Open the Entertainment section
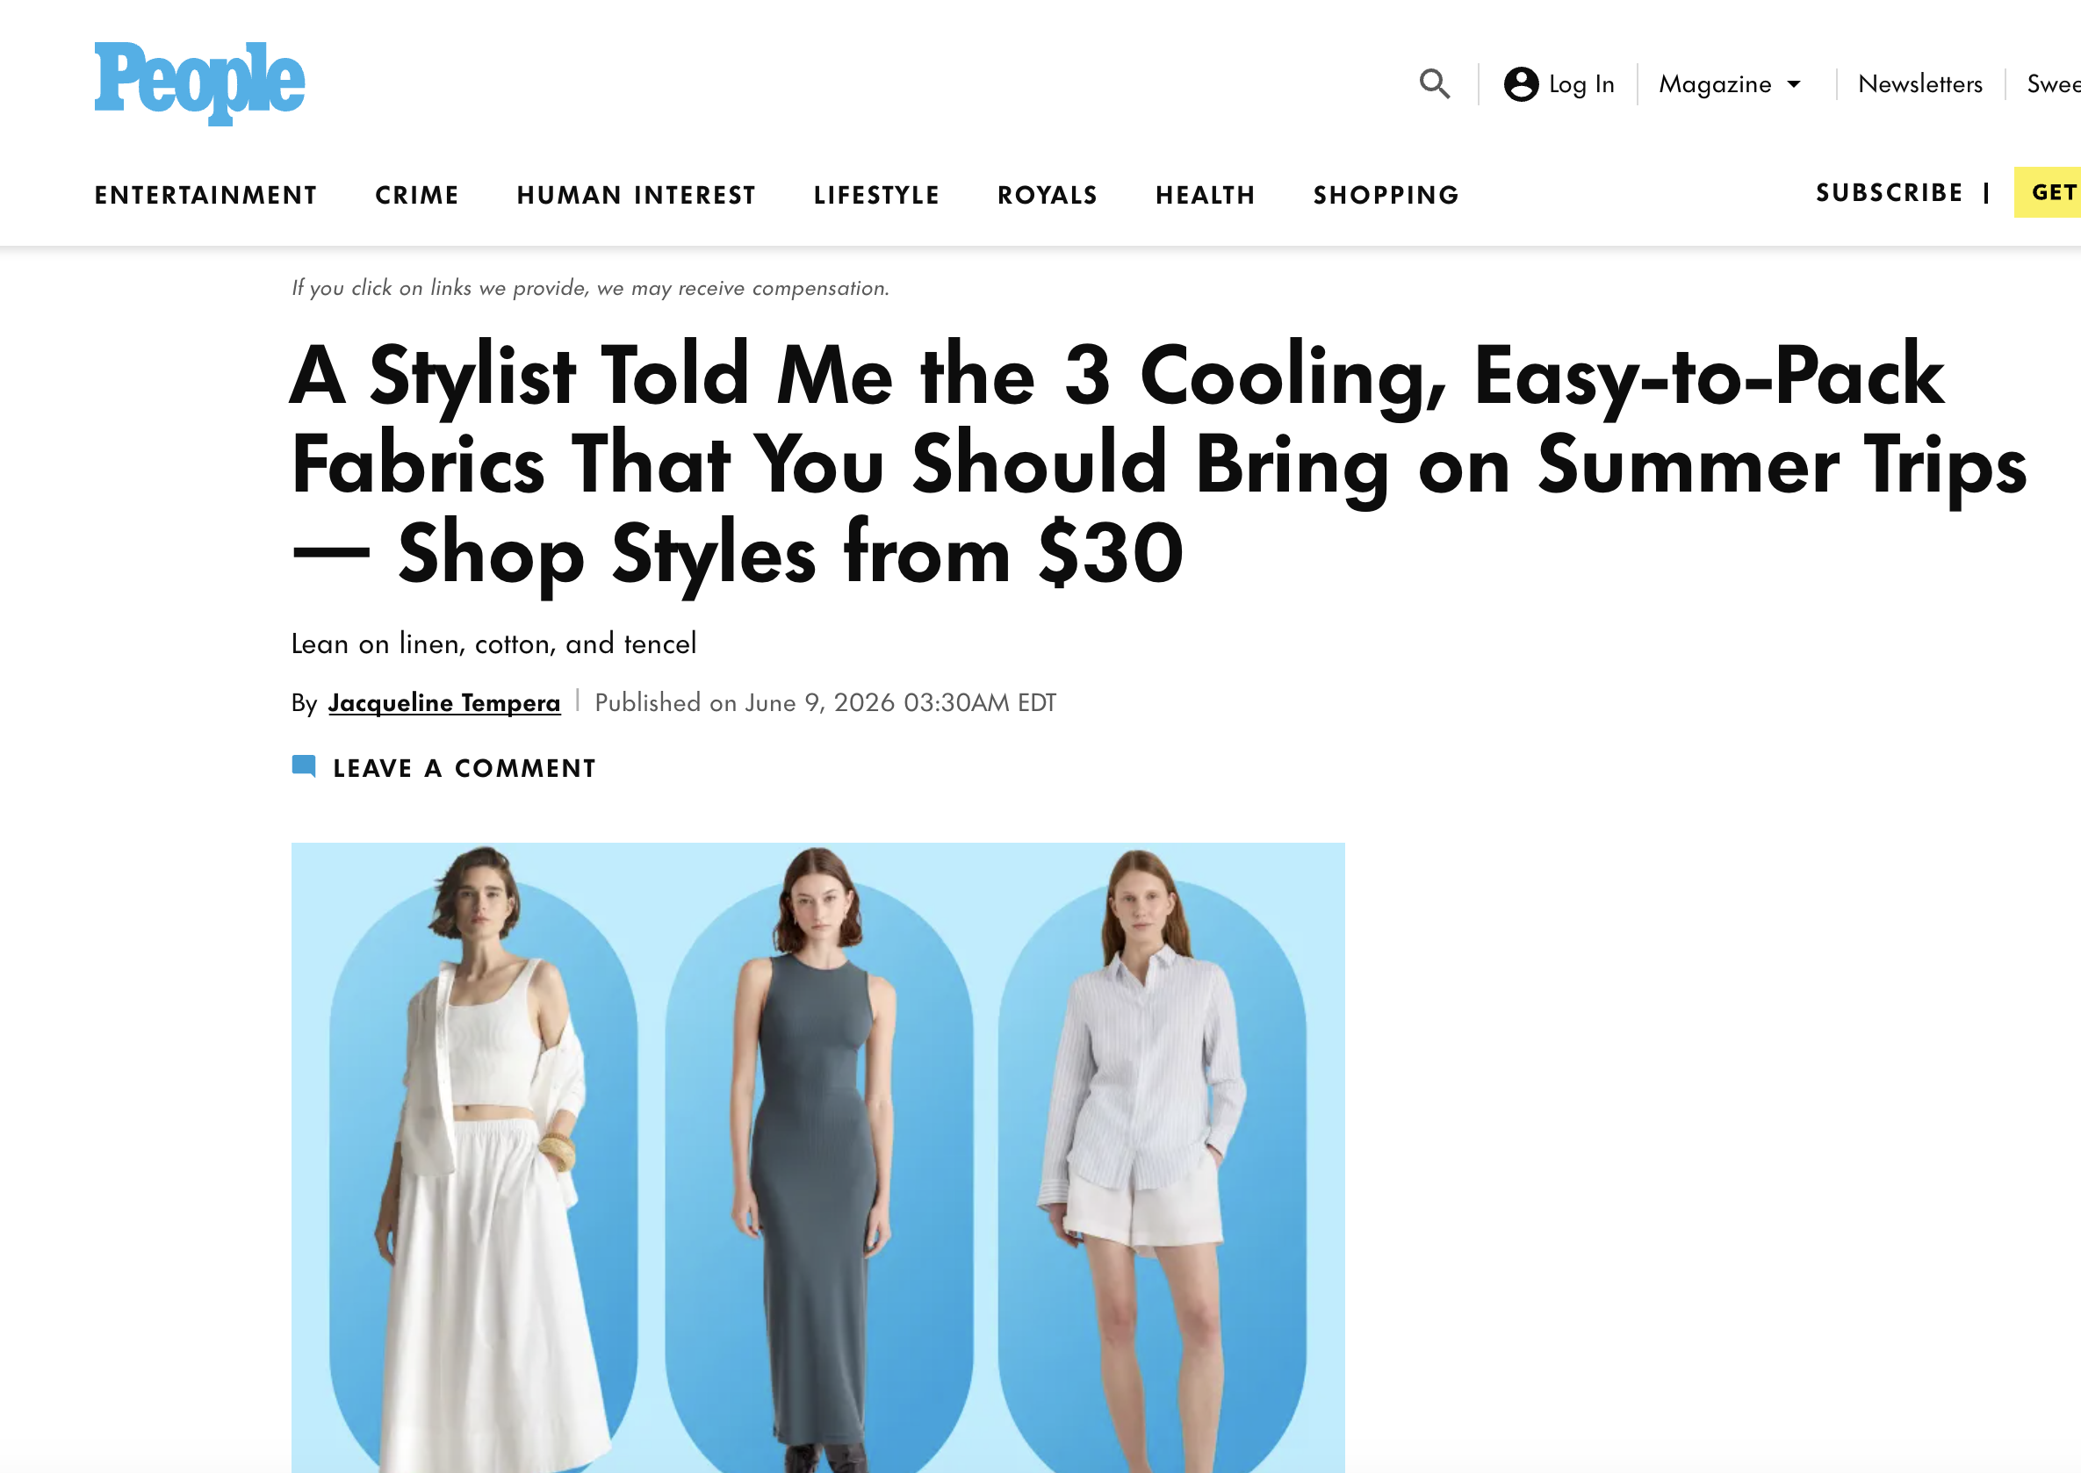The image size is (2081, 1473). coord(206,195)
